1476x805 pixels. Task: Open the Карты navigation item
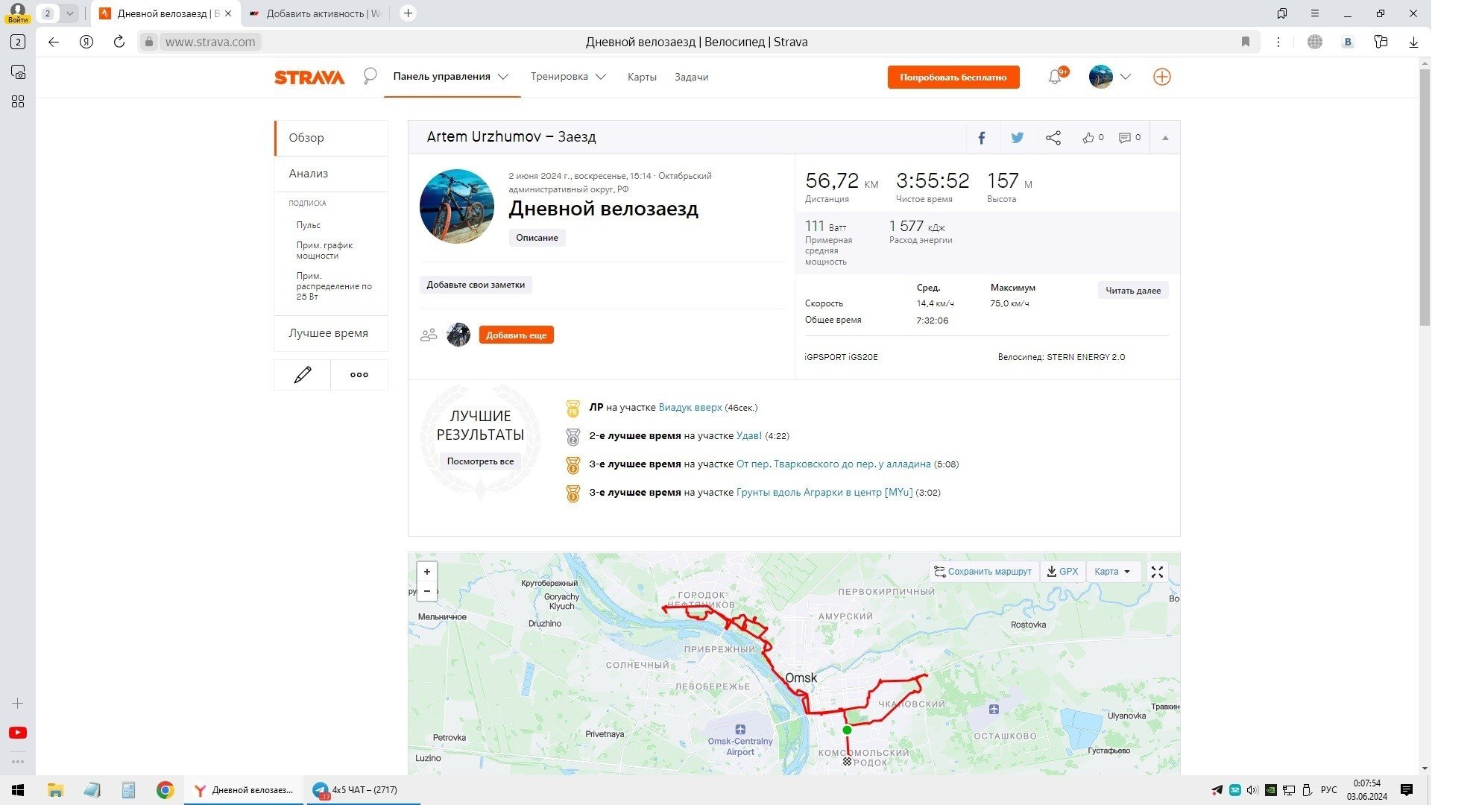pos(642,77)
